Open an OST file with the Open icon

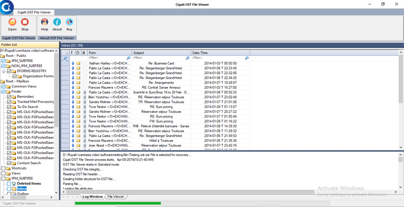(12, 22)
